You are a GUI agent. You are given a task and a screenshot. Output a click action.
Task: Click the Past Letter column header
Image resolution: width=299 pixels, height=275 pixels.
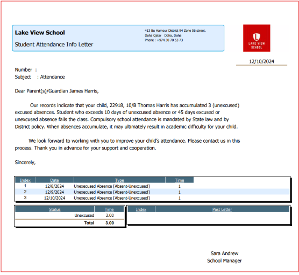222,209
